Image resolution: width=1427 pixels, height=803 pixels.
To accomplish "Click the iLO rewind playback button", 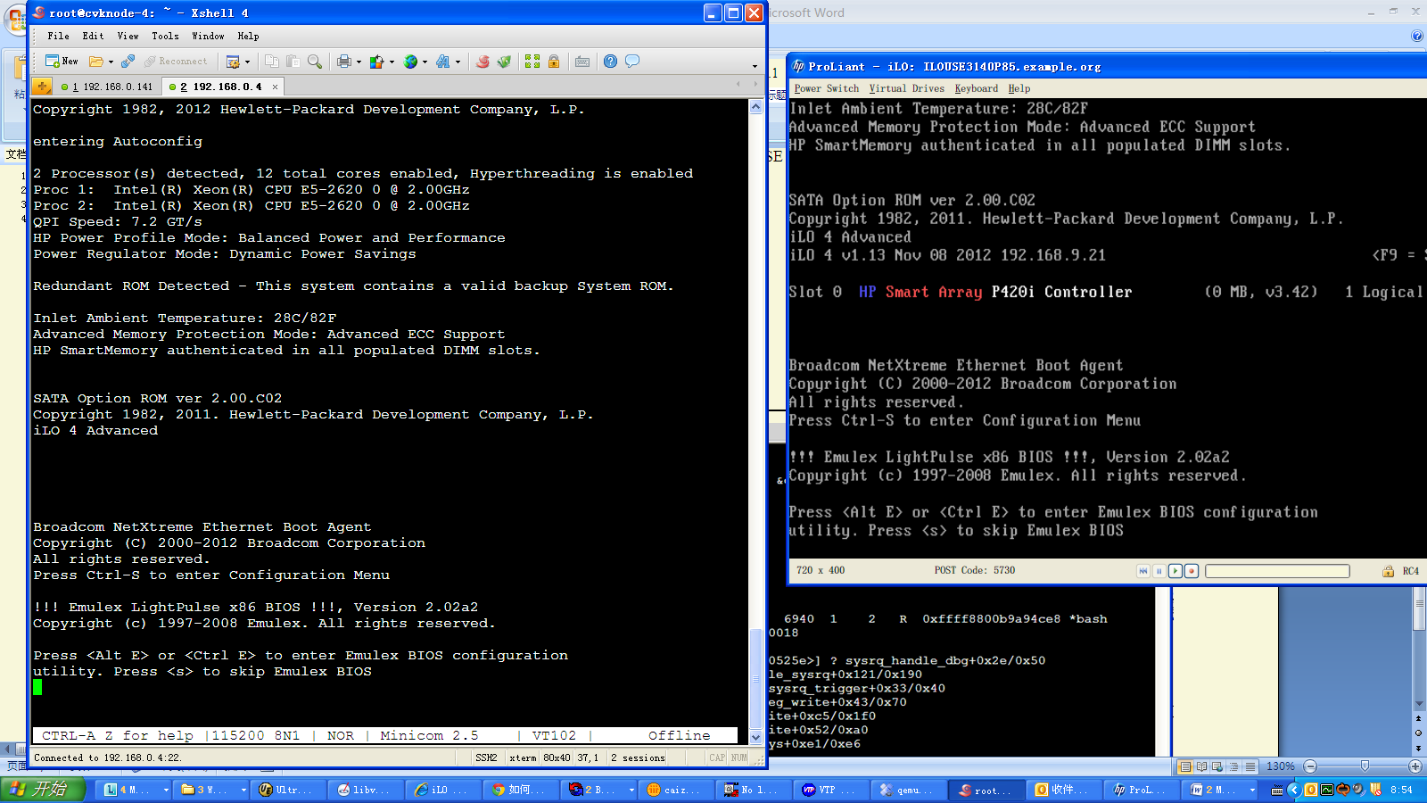I will point(1142,571).
